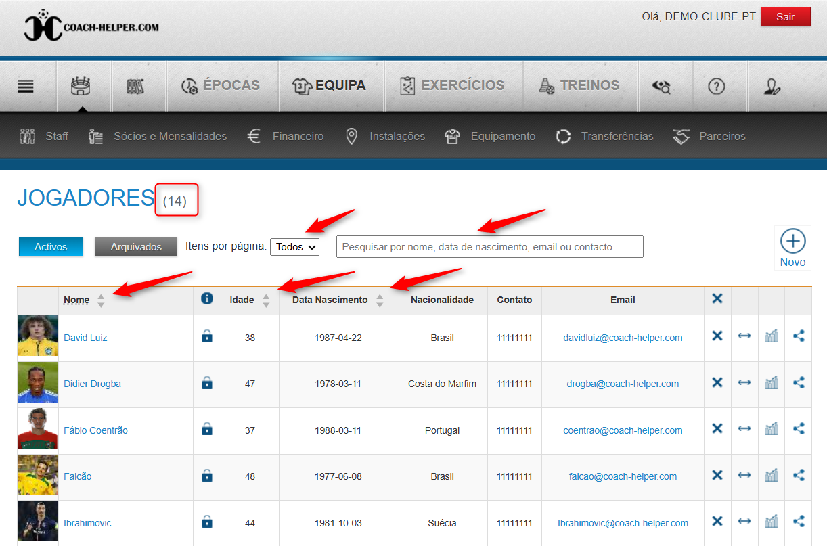The width and height of the screenshot is (827, 546).
Task: Delete David Luiz using X icon
Action: 717,336
